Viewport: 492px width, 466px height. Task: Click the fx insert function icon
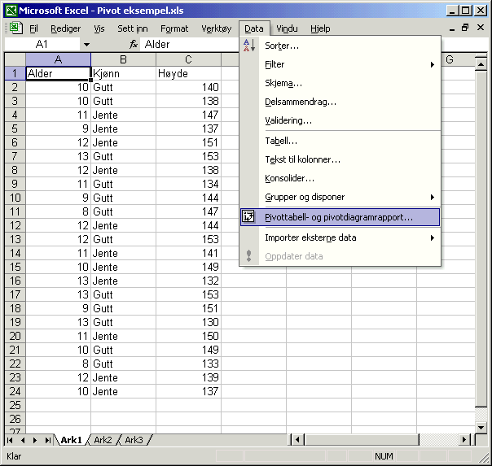[x=134, y=45]
